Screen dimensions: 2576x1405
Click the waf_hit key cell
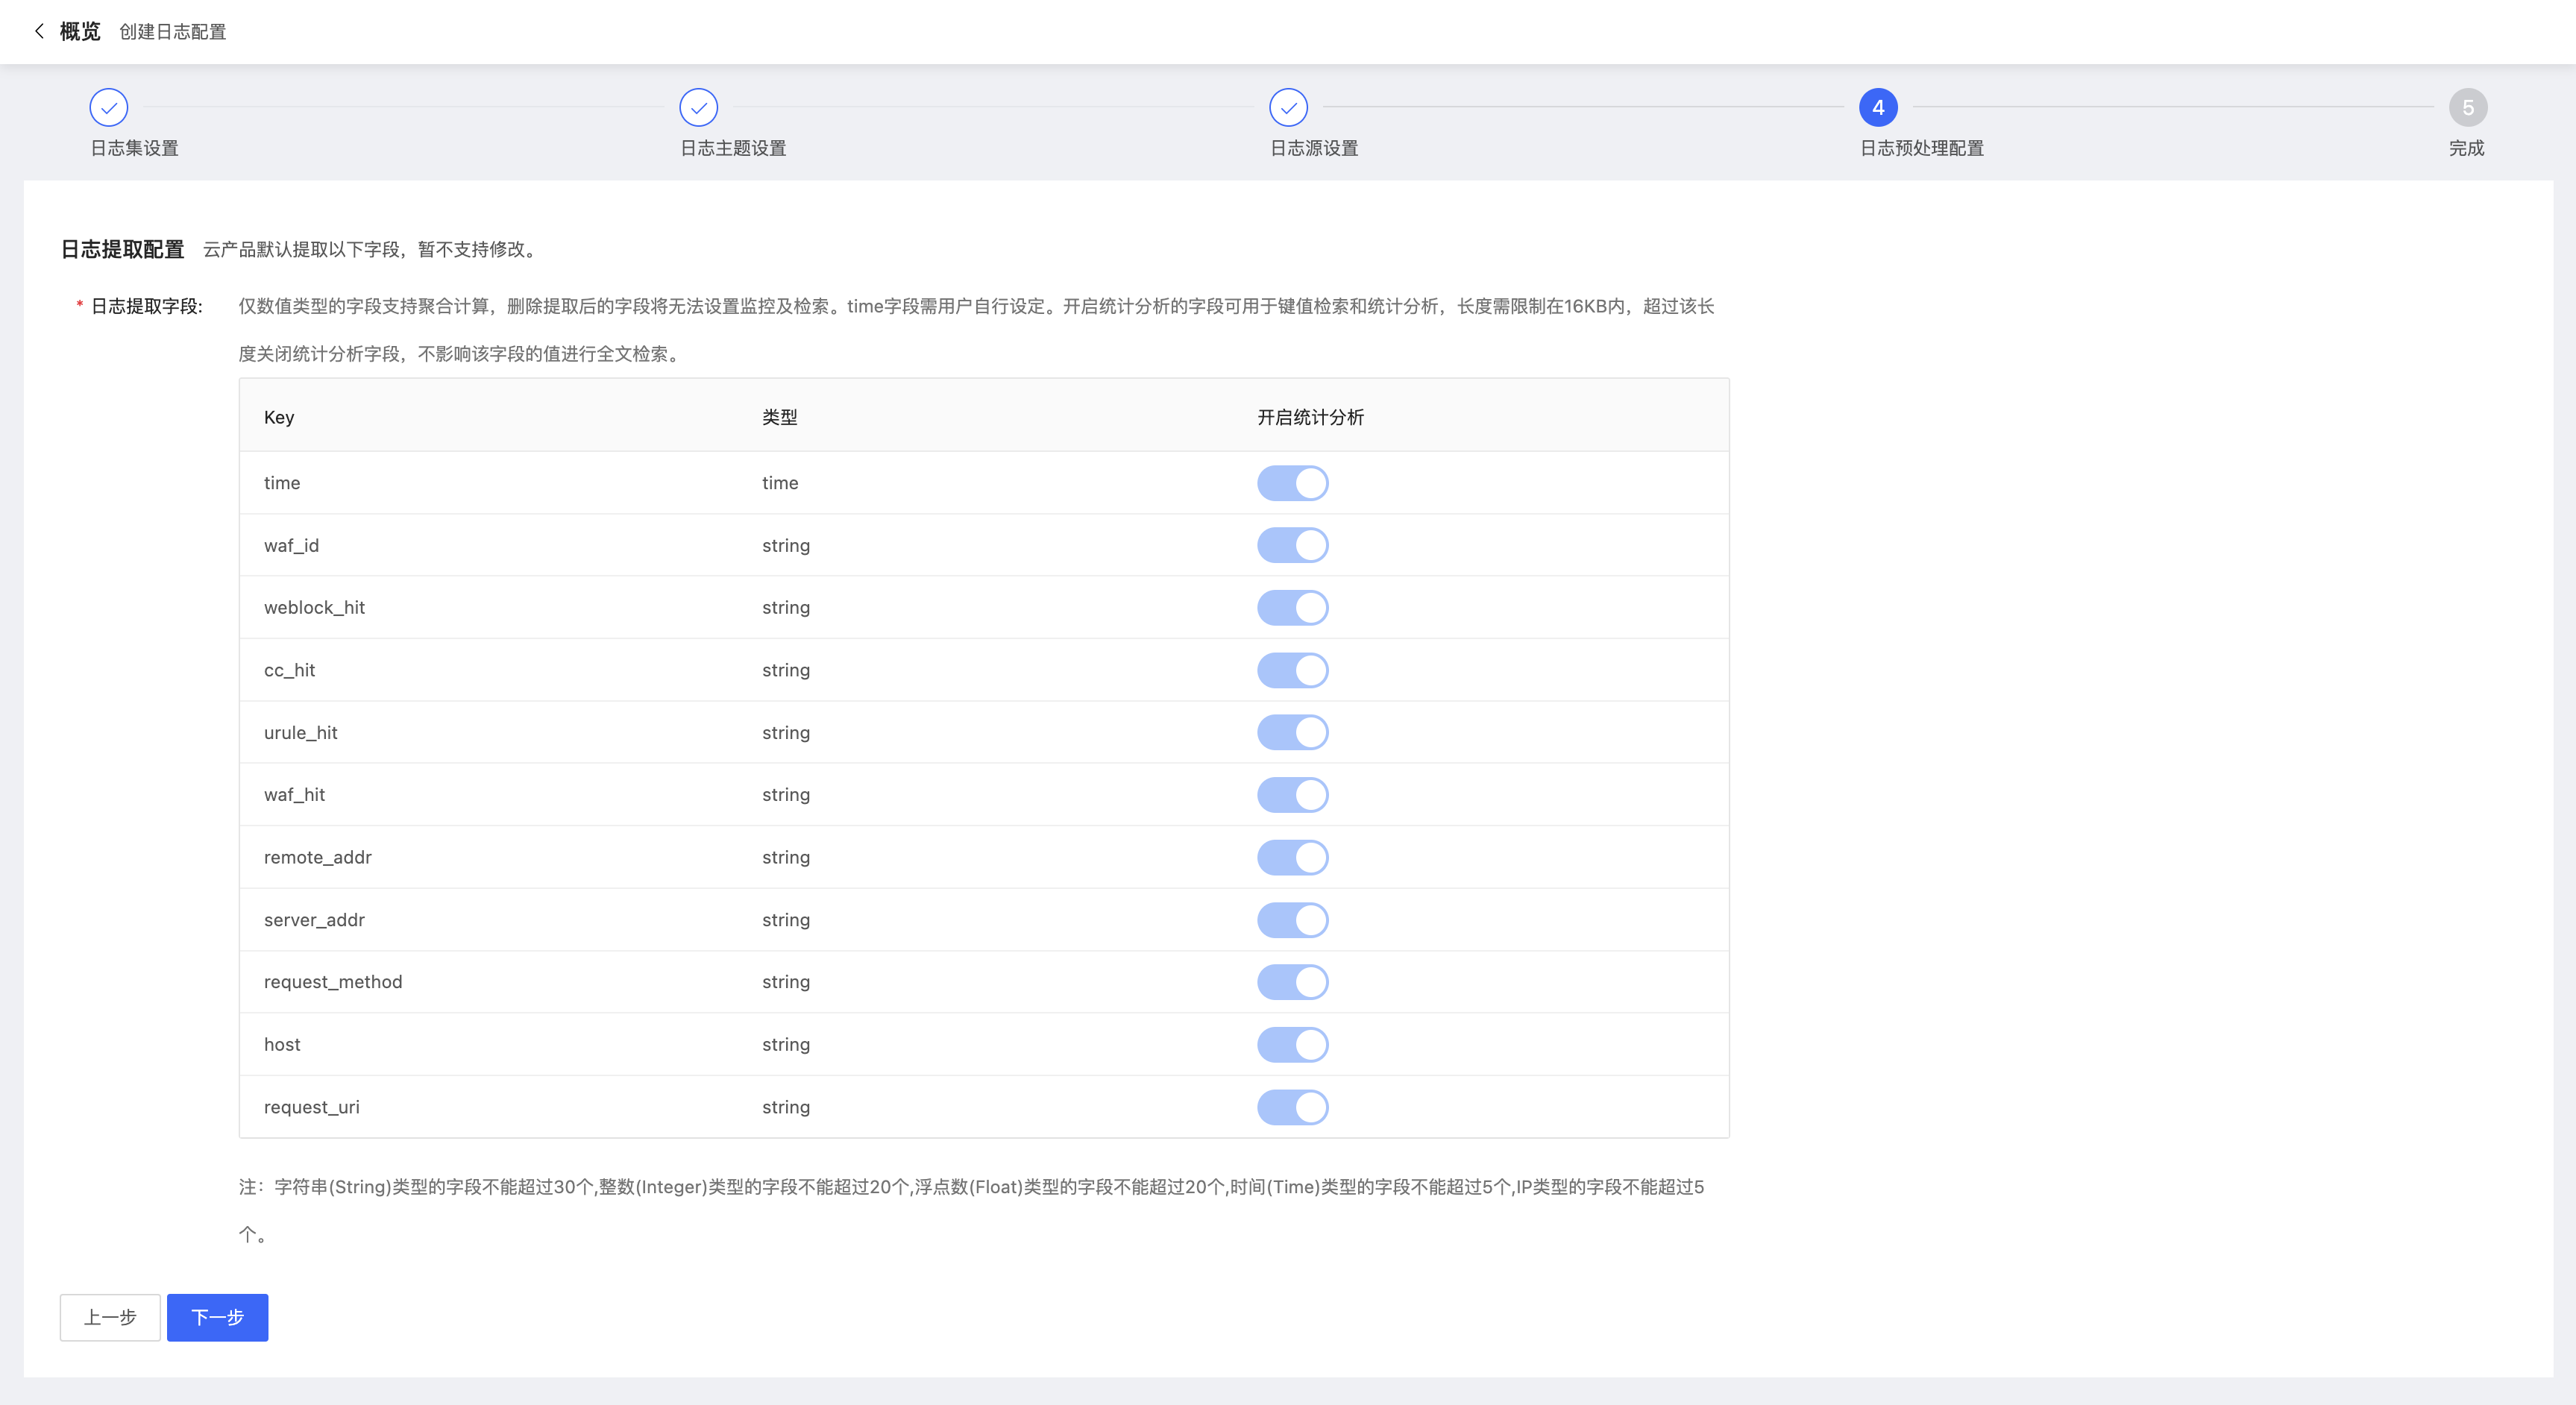pos(294,795)
